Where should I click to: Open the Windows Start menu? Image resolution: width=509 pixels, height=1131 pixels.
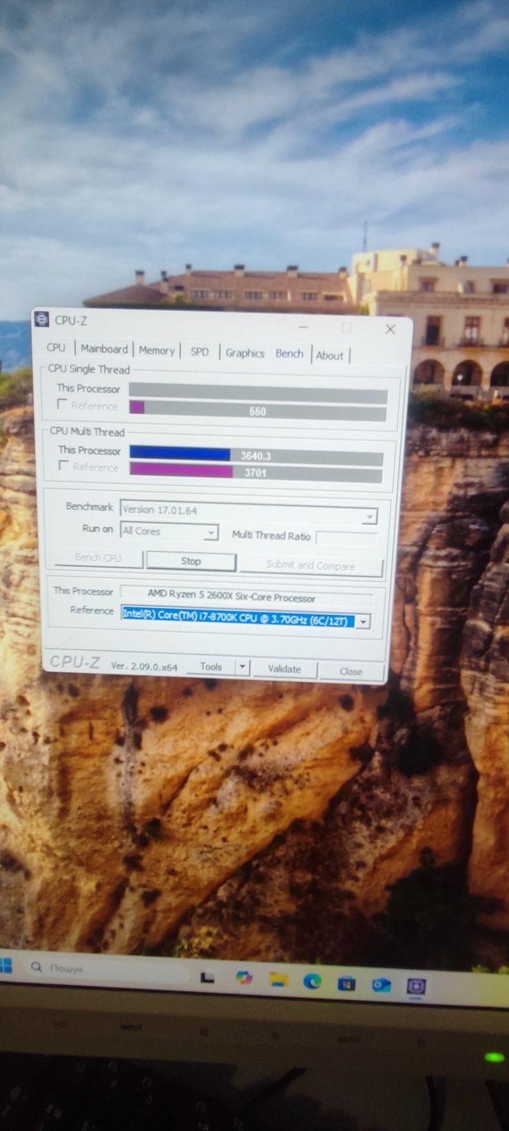(6, 965)
